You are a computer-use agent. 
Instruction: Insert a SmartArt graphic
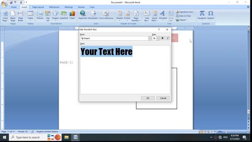click(x=64, y=15)
